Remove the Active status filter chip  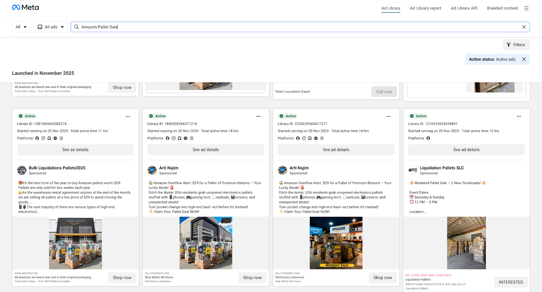point(524,59)
